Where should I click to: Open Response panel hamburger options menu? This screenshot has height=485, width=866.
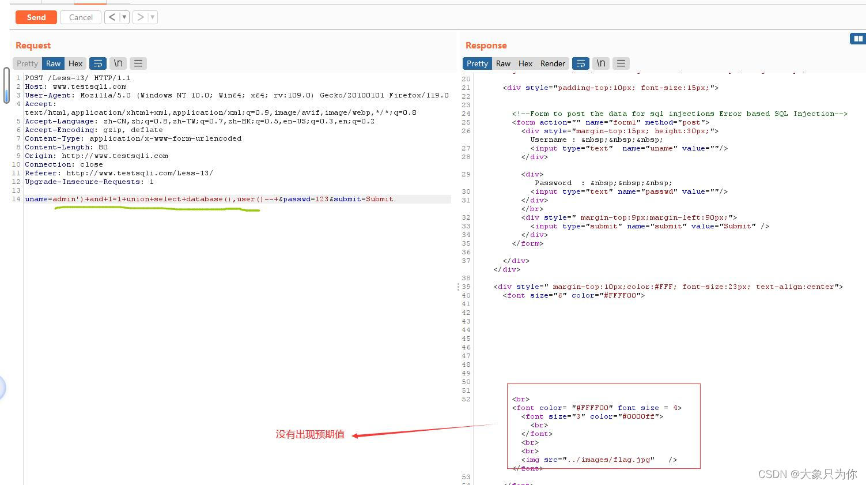coord(621,63)
